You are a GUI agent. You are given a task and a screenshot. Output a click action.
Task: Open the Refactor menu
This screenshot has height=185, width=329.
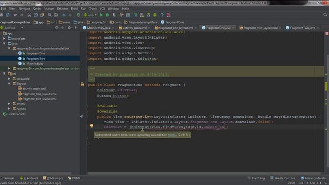[x=62, y=9]
